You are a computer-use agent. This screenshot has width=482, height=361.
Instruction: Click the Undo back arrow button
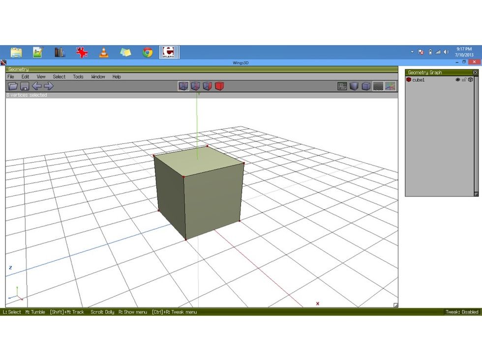36,86
